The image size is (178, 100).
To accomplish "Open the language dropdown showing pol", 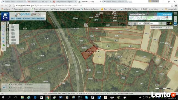I will (x=141, y=23).
